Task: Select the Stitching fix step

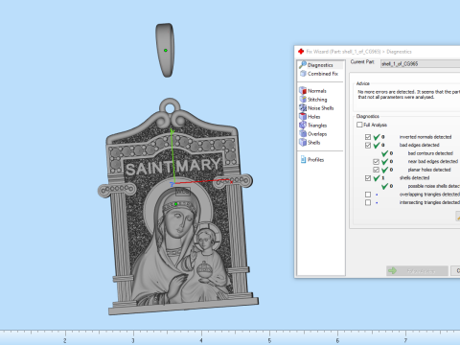Action: [317, 100]
